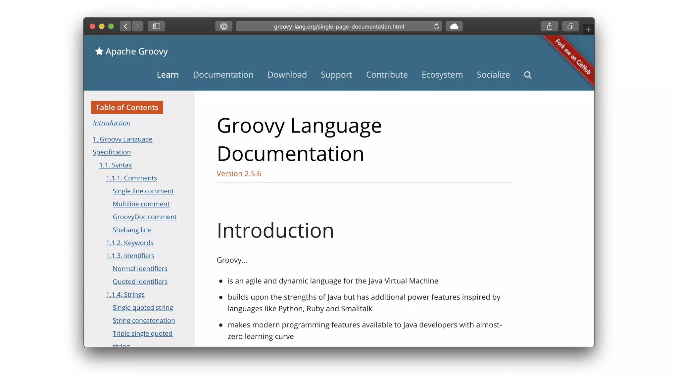Open the Share sheet icon
This screenshot has height=381, width=678.
[550, 26]
